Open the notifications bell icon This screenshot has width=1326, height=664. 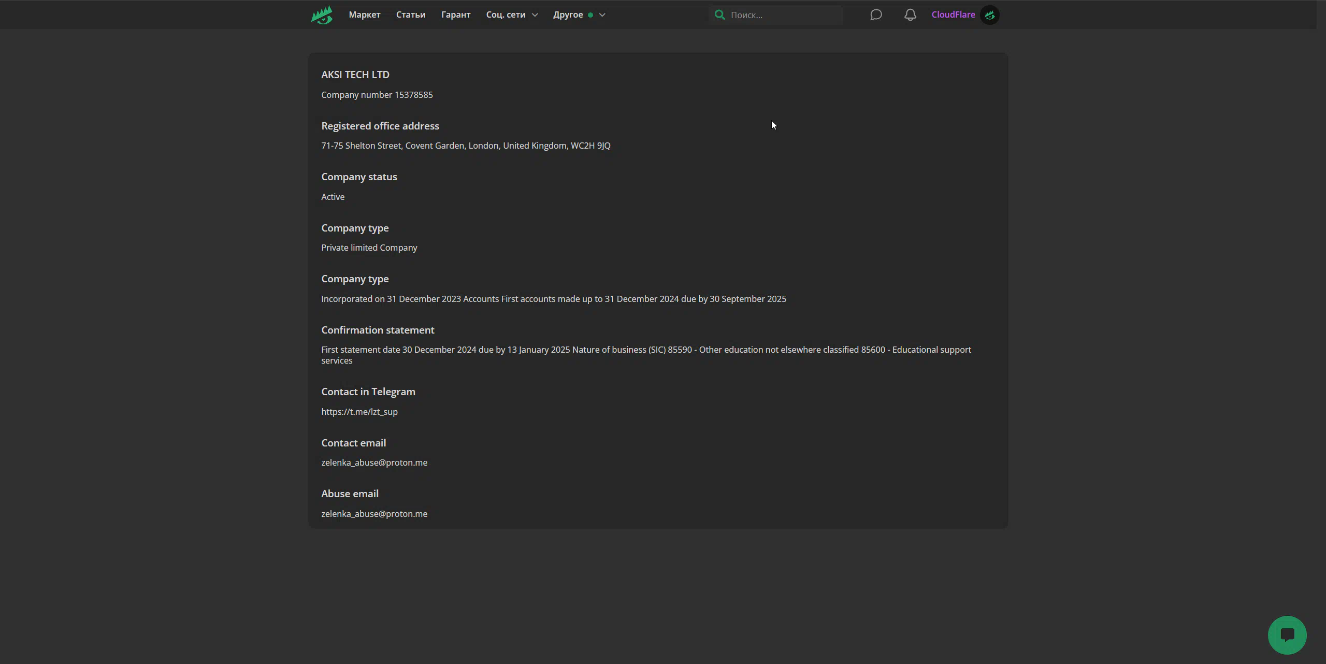click(x=910, y=15)
